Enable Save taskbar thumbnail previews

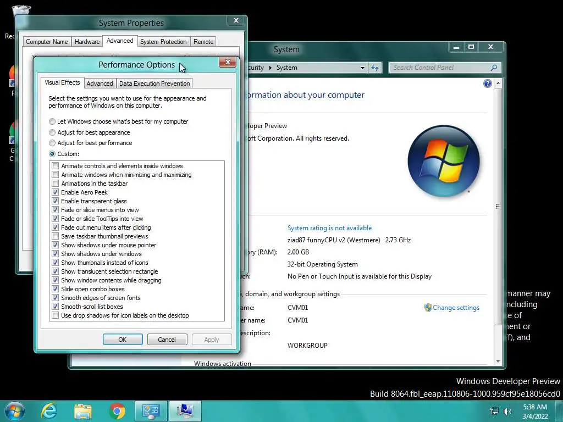[55, 236]
